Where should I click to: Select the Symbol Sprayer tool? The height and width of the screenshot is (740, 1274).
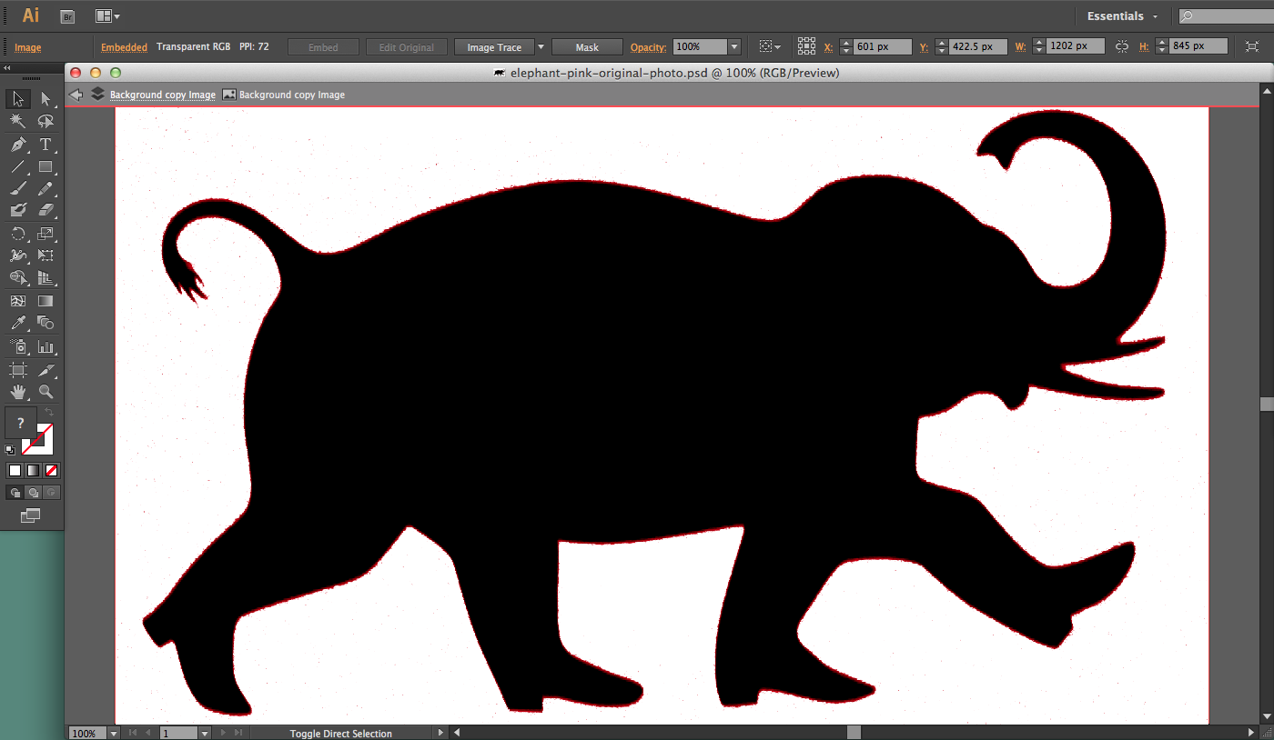tap(18, 347)
